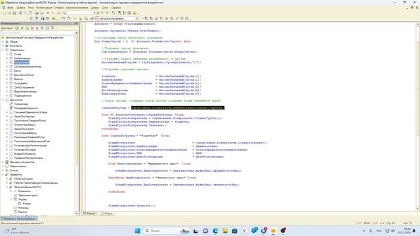Open the procedure dropdown ЗагрузитьНаСервере
Viewport: 420px width, 236px height.
pos(137,18)
